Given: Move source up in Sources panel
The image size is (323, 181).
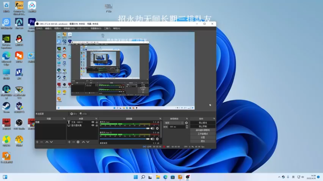Looking at the screenshot, I should (84, 142).
